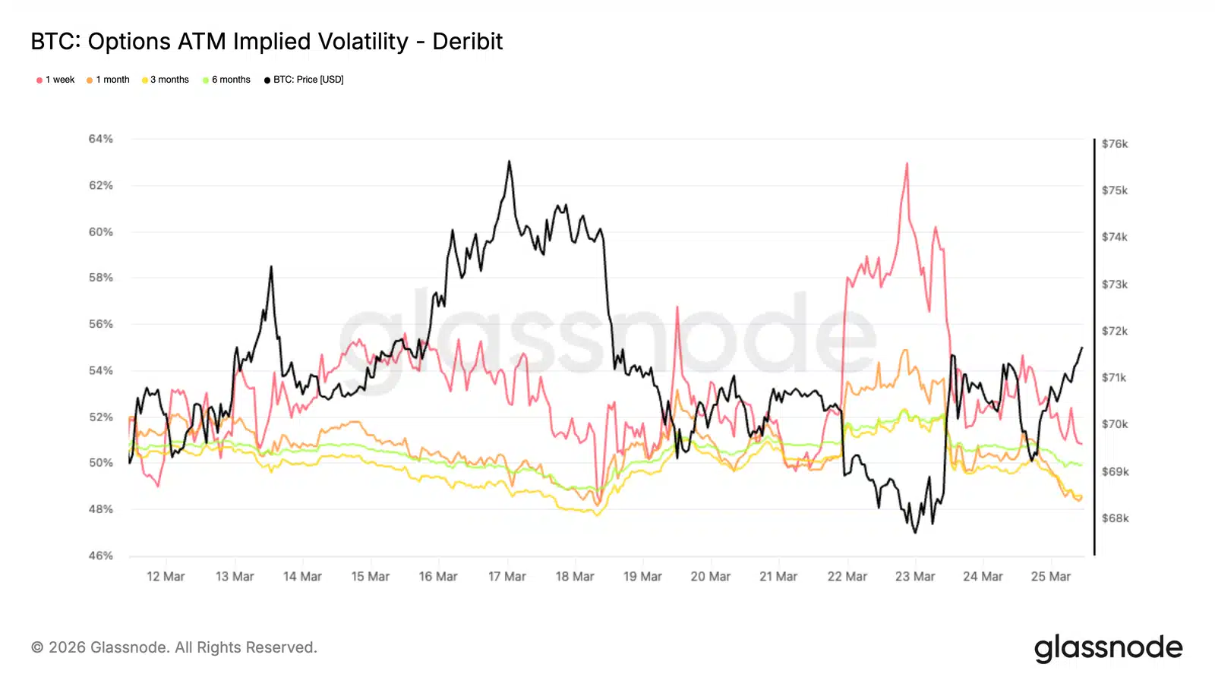Toggle the 'BTC: Price [USD]' legend label
This screenshot has width=1215, height=683.
pos(308,80)
